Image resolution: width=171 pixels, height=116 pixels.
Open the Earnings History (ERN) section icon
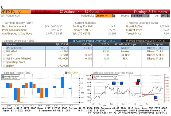click(3, 23)
